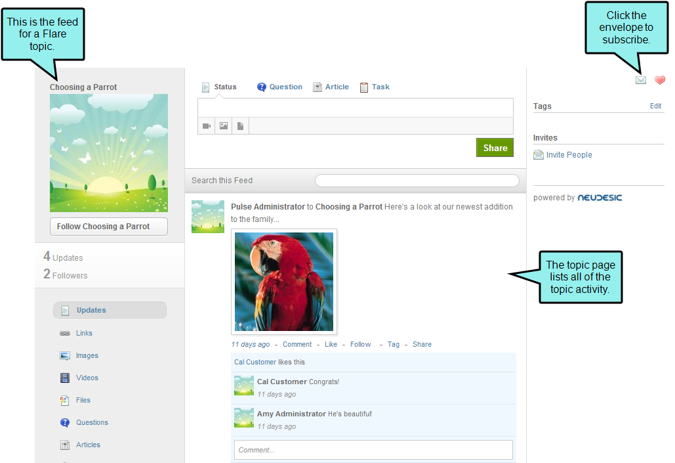Open Questions from the sidebar
The image size is (675, 463).
pos(92,422)
